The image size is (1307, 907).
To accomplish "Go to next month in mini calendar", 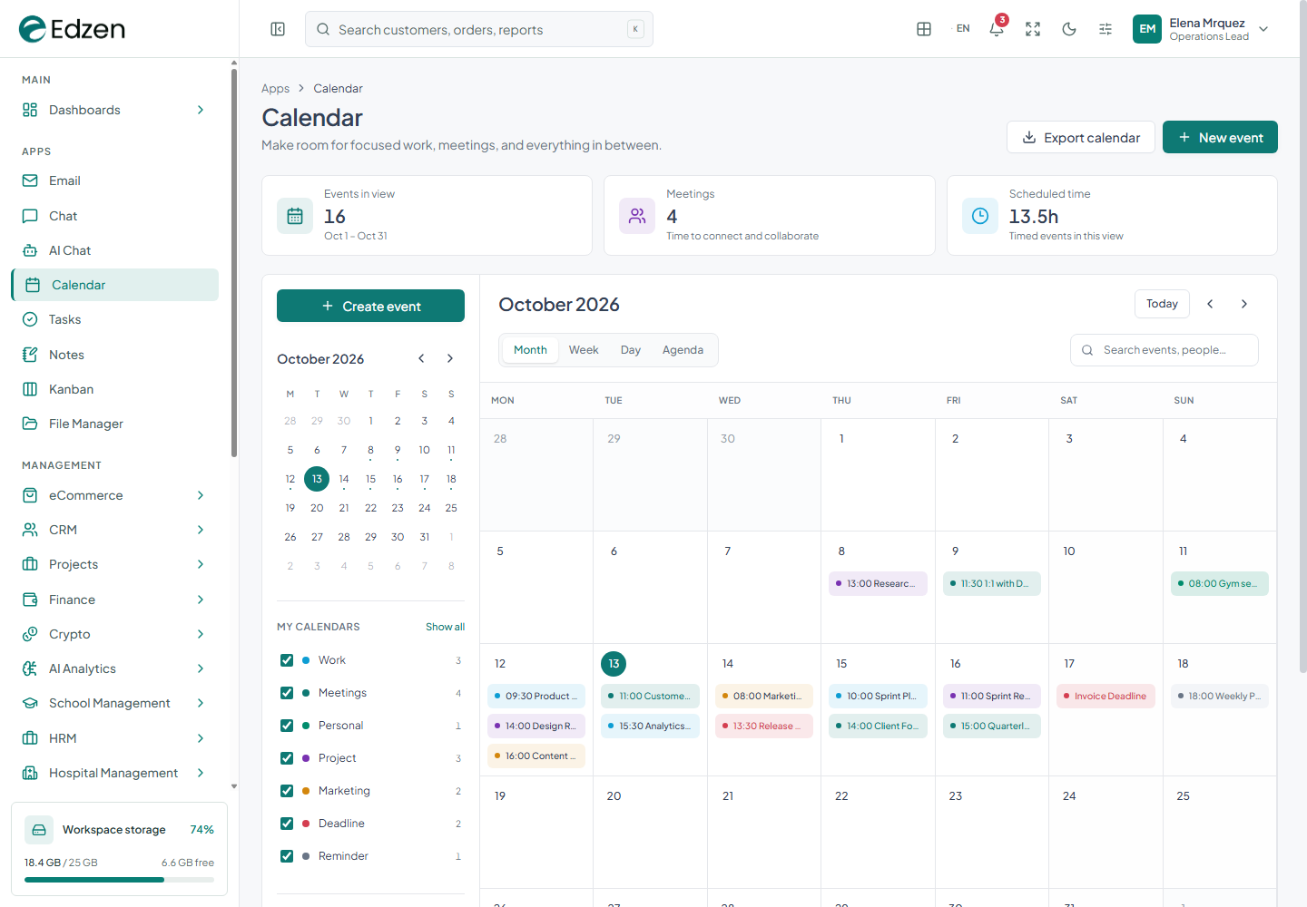I will [450, 358].
